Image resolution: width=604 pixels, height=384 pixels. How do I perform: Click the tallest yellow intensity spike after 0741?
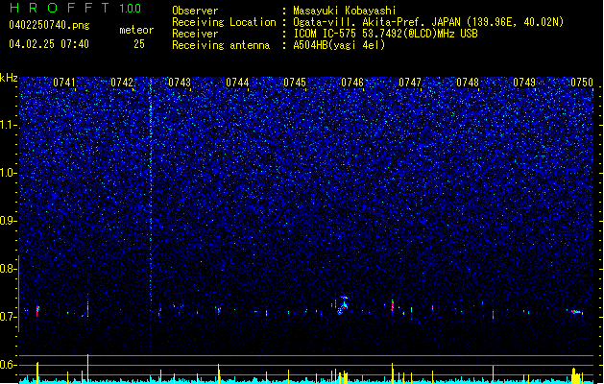[87, 369]
